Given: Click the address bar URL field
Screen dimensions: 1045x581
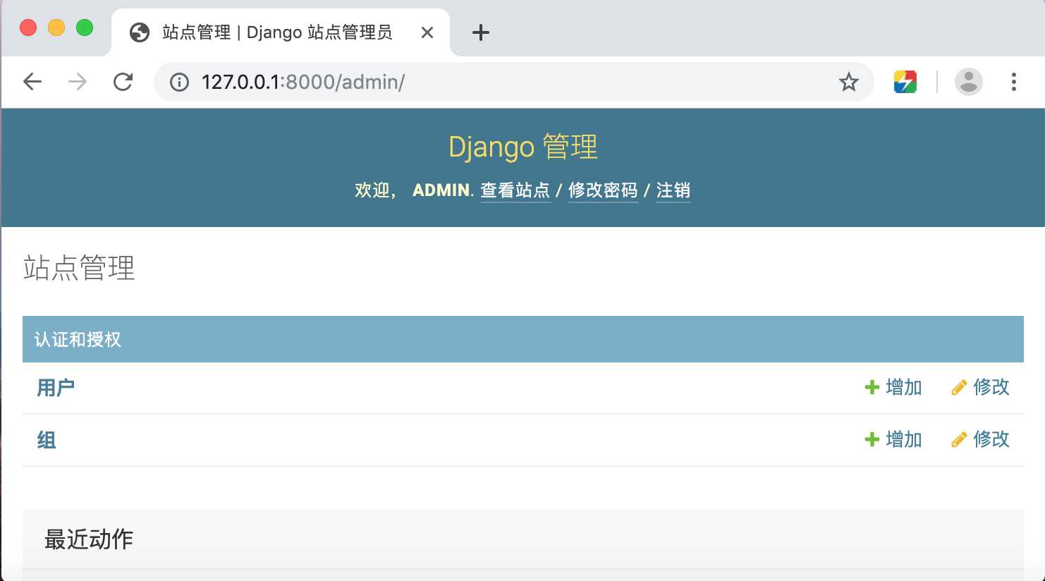Looking at the screenshot, I should [514, 82].
